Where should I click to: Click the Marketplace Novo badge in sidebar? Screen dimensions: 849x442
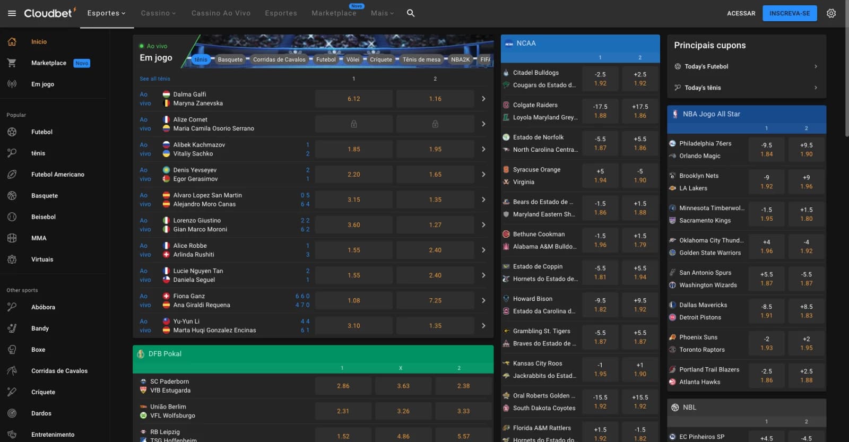tap(82, 63)
